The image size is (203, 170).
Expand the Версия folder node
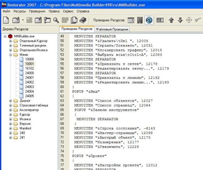click(x=11, y=123)
